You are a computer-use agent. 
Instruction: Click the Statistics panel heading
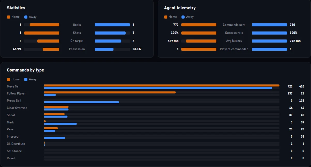click(x=16, y=8)
